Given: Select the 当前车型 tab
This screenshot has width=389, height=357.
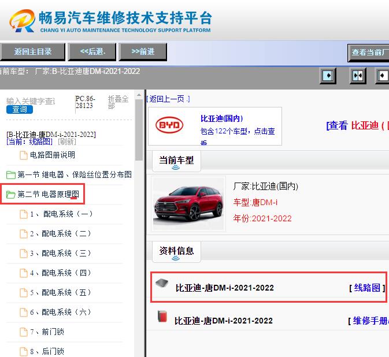Looking at the screenshot, I should coord(176,161).
